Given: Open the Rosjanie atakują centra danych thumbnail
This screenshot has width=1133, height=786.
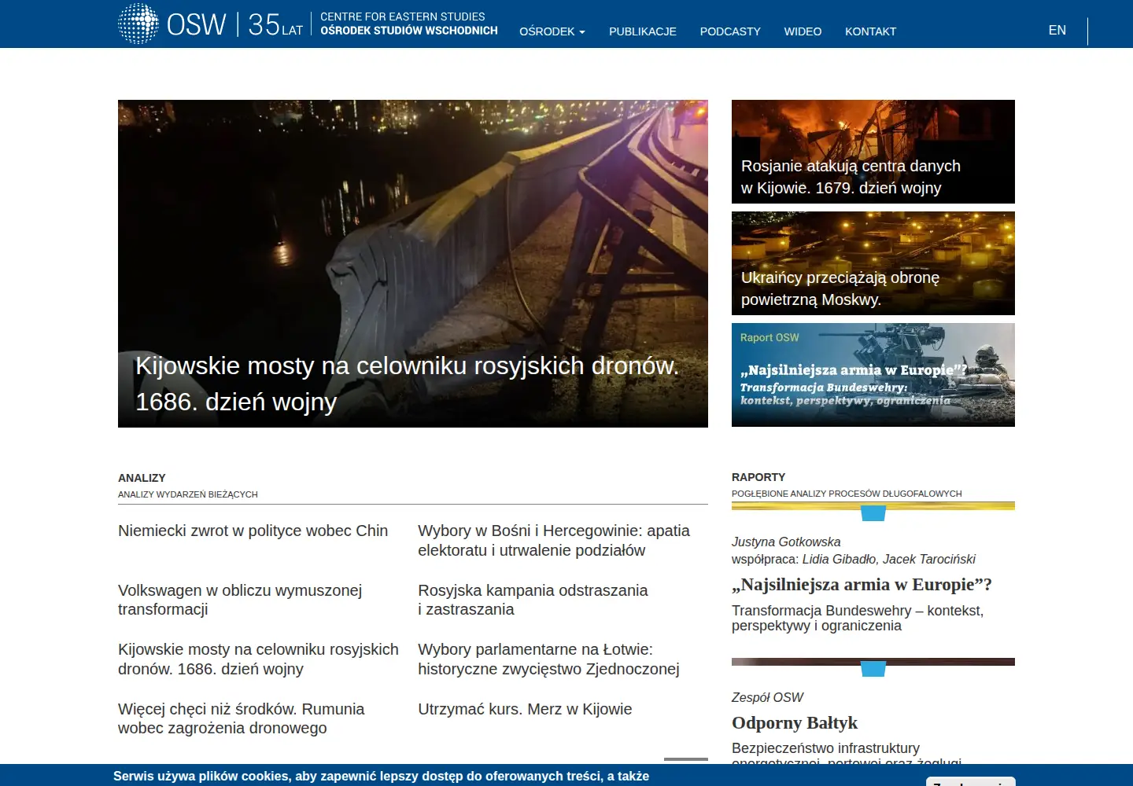Looking at the screenshot, I should tap(873, 152).
